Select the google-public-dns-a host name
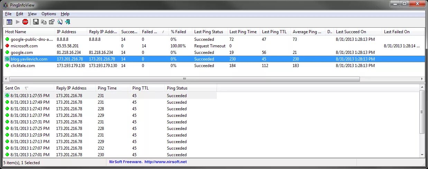The height and width of the screenshot is (169, 428). pyautogui.click(x=32, y=39)
